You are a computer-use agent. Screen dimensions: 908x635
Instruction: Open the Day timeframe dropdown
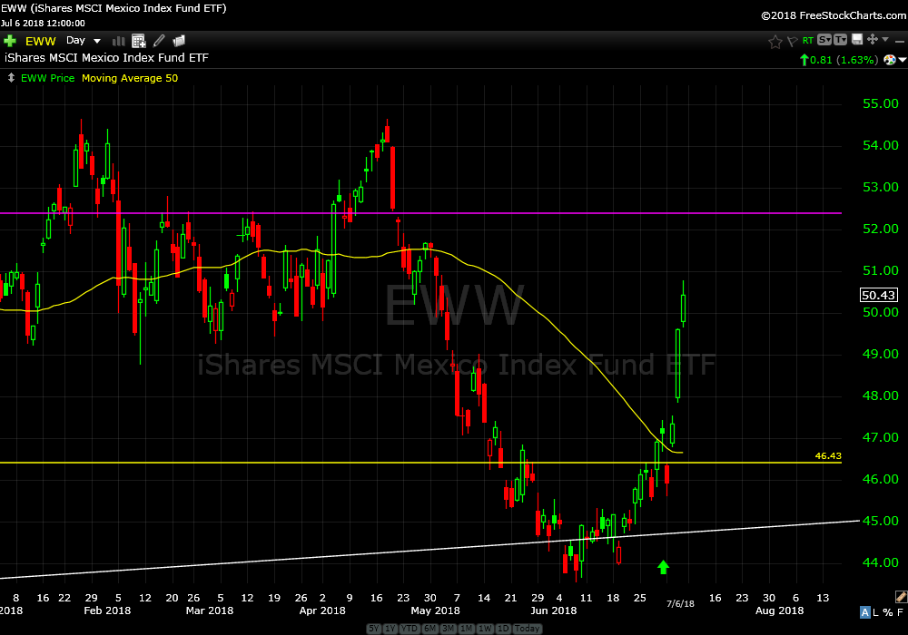click(84, 41)
